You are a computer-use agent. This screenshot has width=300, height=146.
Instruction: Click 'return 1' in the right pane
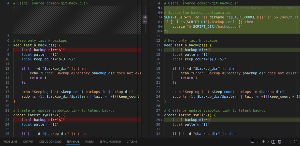(x=189, y=78)
